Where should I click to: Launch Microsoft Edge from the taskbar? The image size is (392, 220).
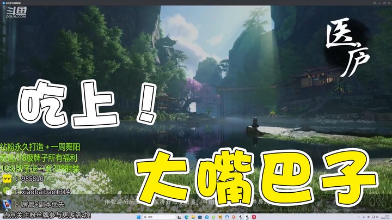[x=187, y=217]
